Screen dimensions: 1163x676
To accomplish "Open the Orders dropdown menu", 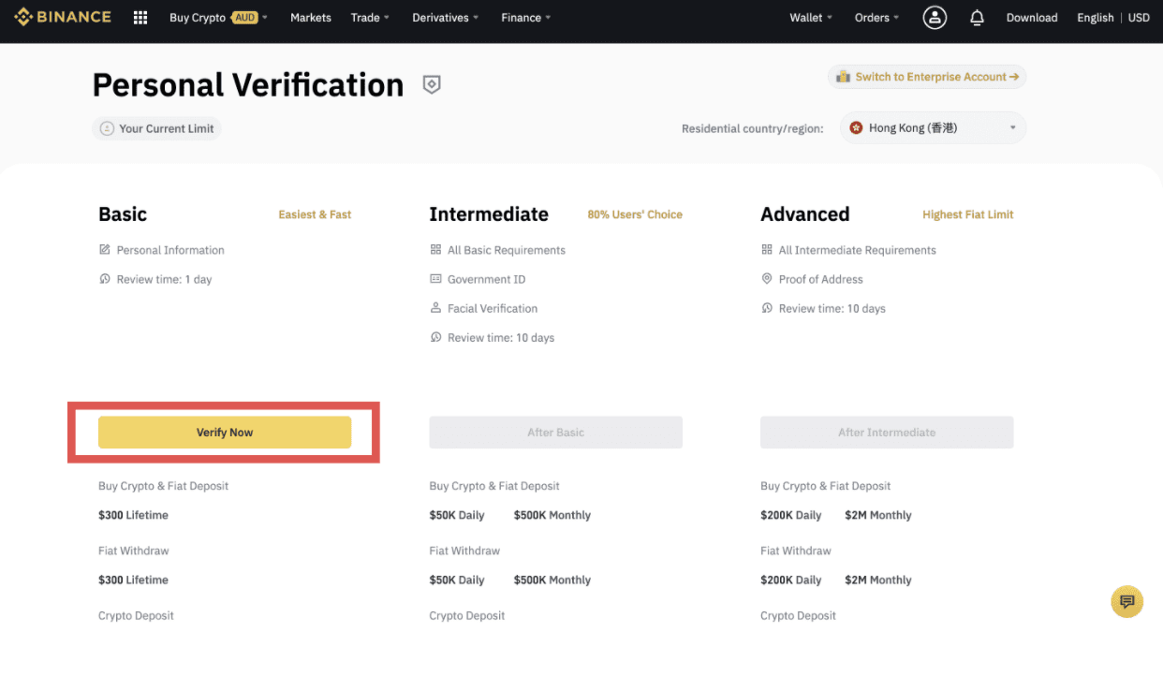I will 876,18.
